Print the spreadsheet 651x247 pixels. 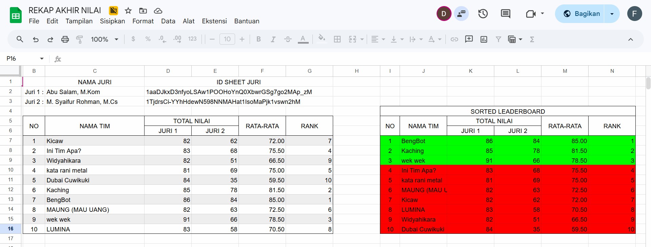[x=65, y=39]
